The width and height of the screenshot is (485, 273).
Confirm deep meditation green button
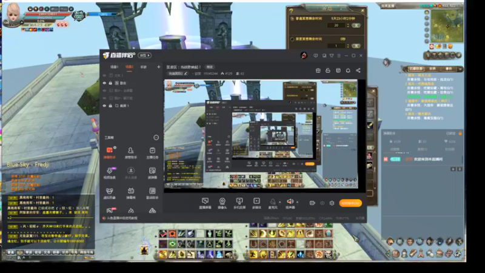click(x=356, y=46)
